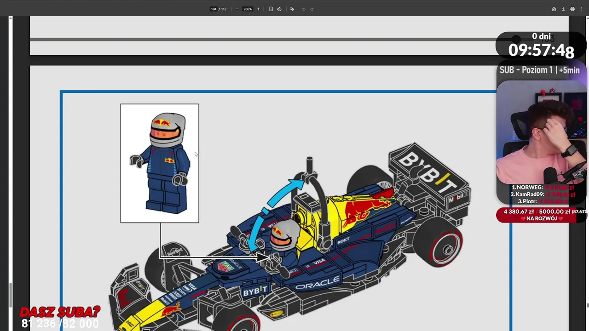Click the minifigure callout image
The image size is (589, 331).
pos(160,163)
